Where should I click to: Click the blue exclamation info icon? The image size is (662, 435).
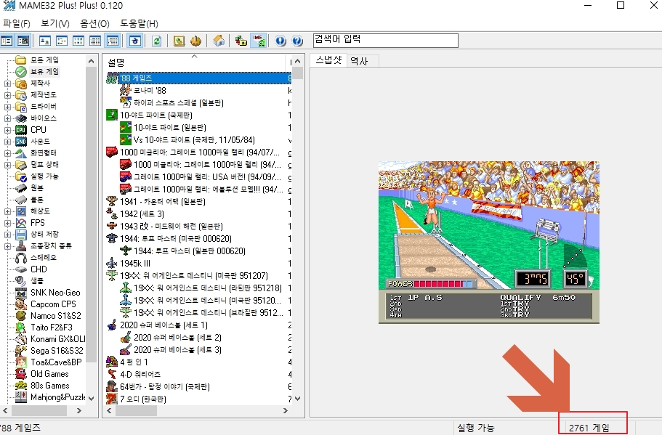point(280,41)
